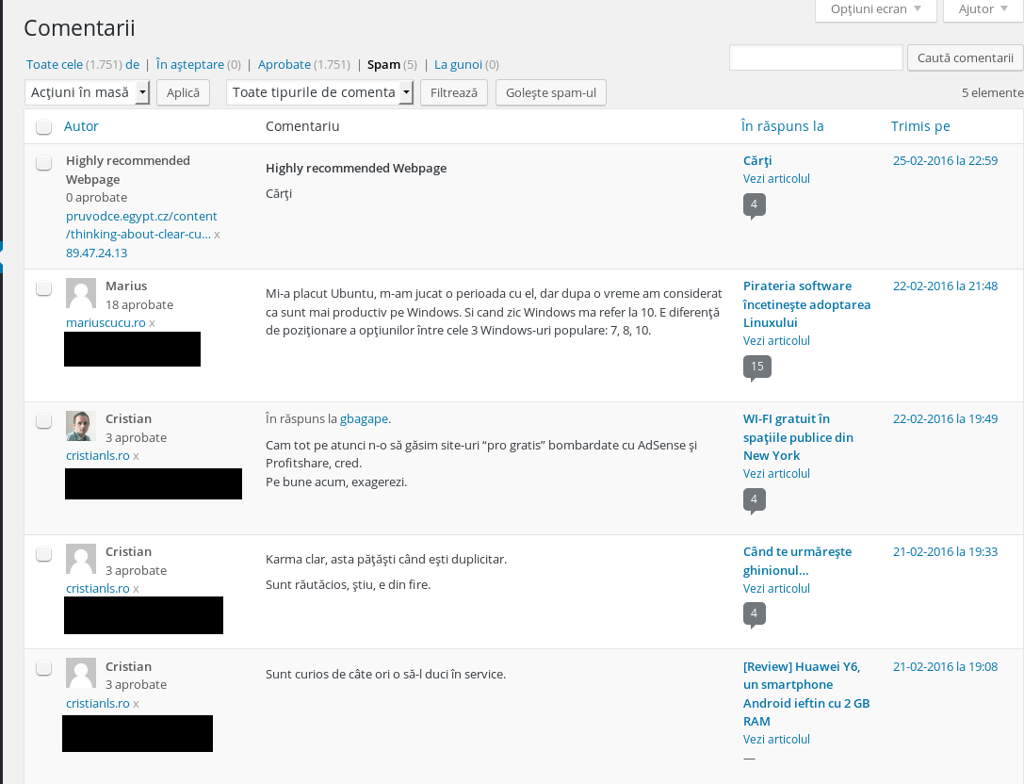Expand the Toate tipurile de comentarii dropdown
The width and height of the screenshot is (1024, 784).
point(320,92)
